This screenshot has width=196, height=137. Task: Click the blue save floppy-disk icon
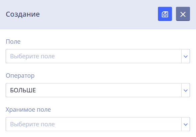(165, 14)
